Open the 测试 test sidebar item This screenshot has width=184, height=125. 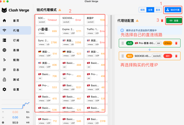pos(16,80)
